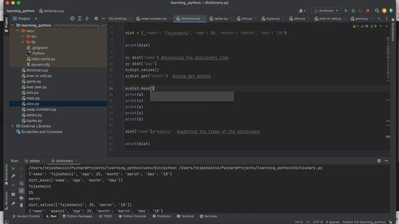Screen dimensions: 399x224
Task: Open Search Everywhere magnifier icon
Action: pyautogui.click(x=377, y=11)
